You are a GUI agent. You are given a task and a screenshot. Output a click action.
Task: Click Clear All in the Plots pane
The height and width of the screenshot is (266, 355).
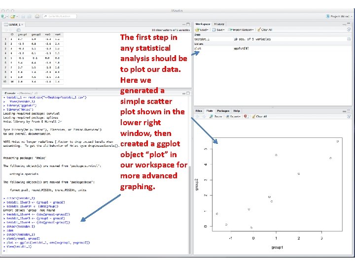(259, 116)
